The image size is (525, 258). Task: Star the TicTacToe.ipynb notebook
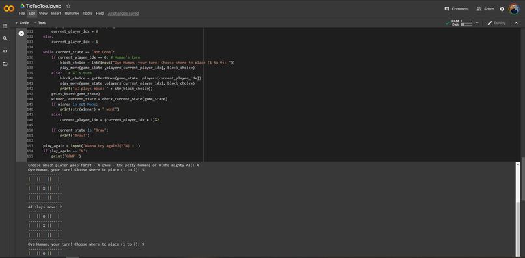coord(68,6)
